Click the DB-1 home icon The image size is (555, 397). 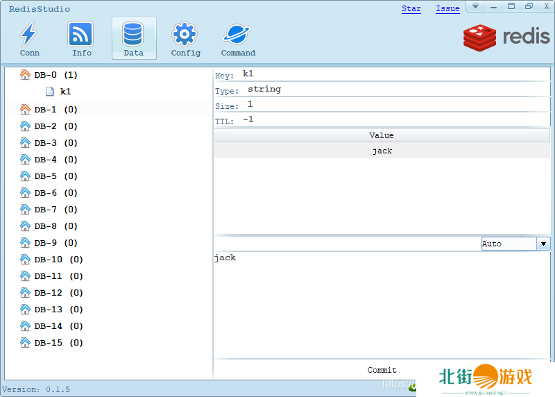coord(26,109)
